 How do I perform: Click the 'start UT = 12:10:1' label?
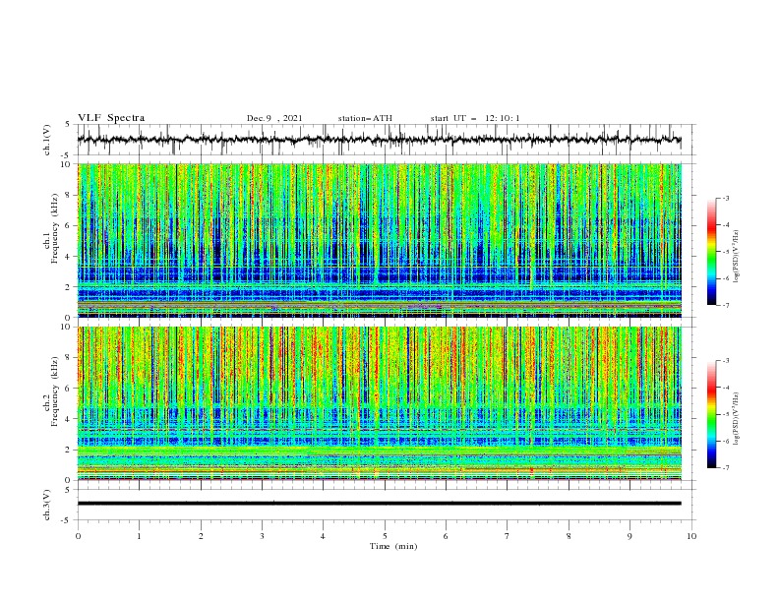[475, 118]
